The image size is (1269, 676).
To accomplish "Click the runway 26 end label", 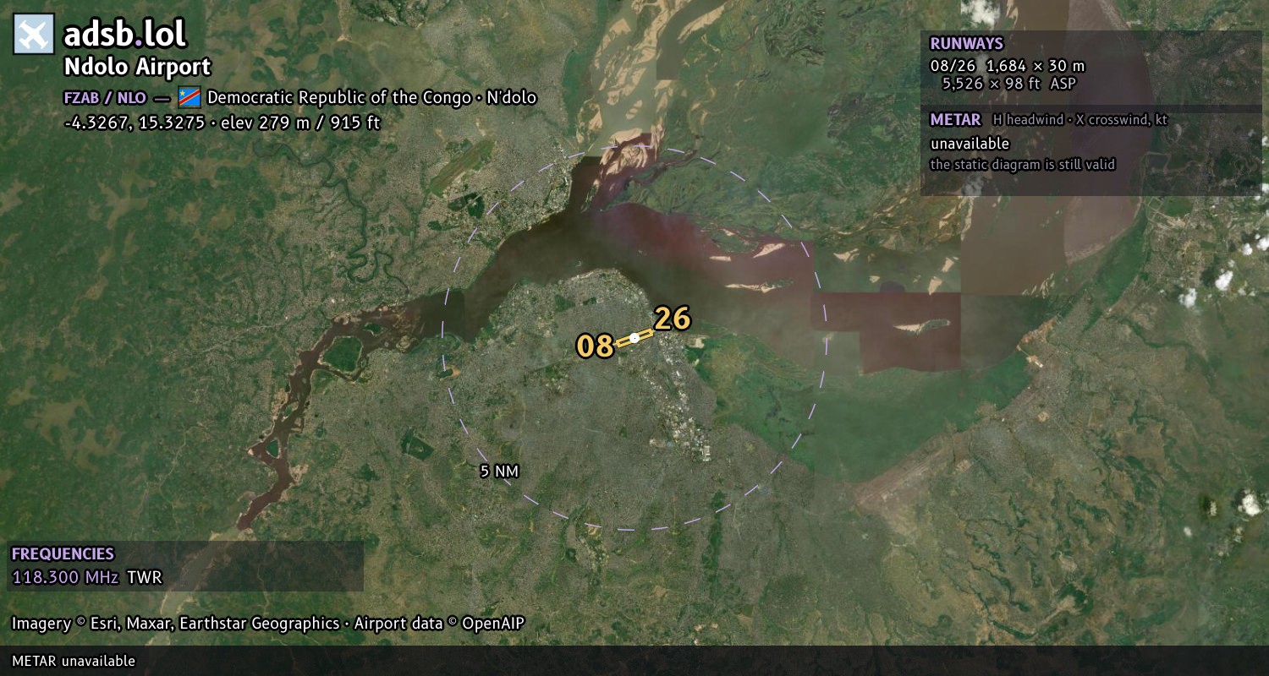I will 673,319.
